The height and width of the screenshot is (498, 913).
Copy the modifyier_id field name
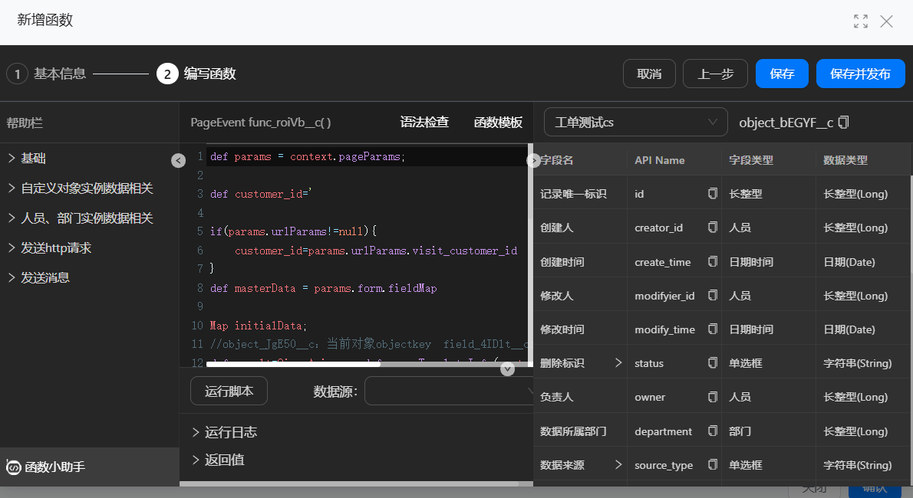point(713,296)
